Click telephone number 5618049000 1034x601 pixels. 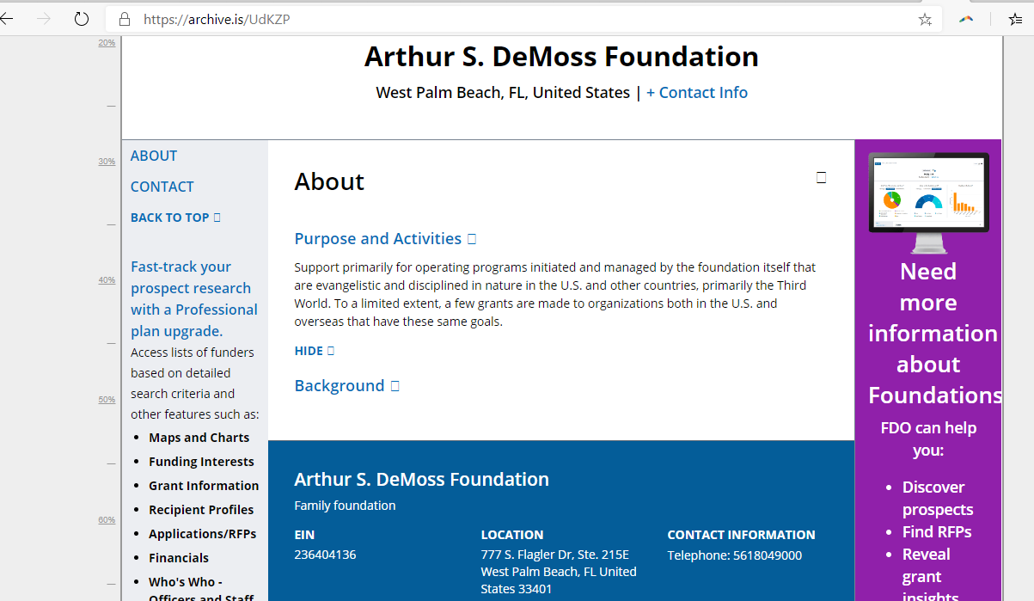tap(768, 555)
